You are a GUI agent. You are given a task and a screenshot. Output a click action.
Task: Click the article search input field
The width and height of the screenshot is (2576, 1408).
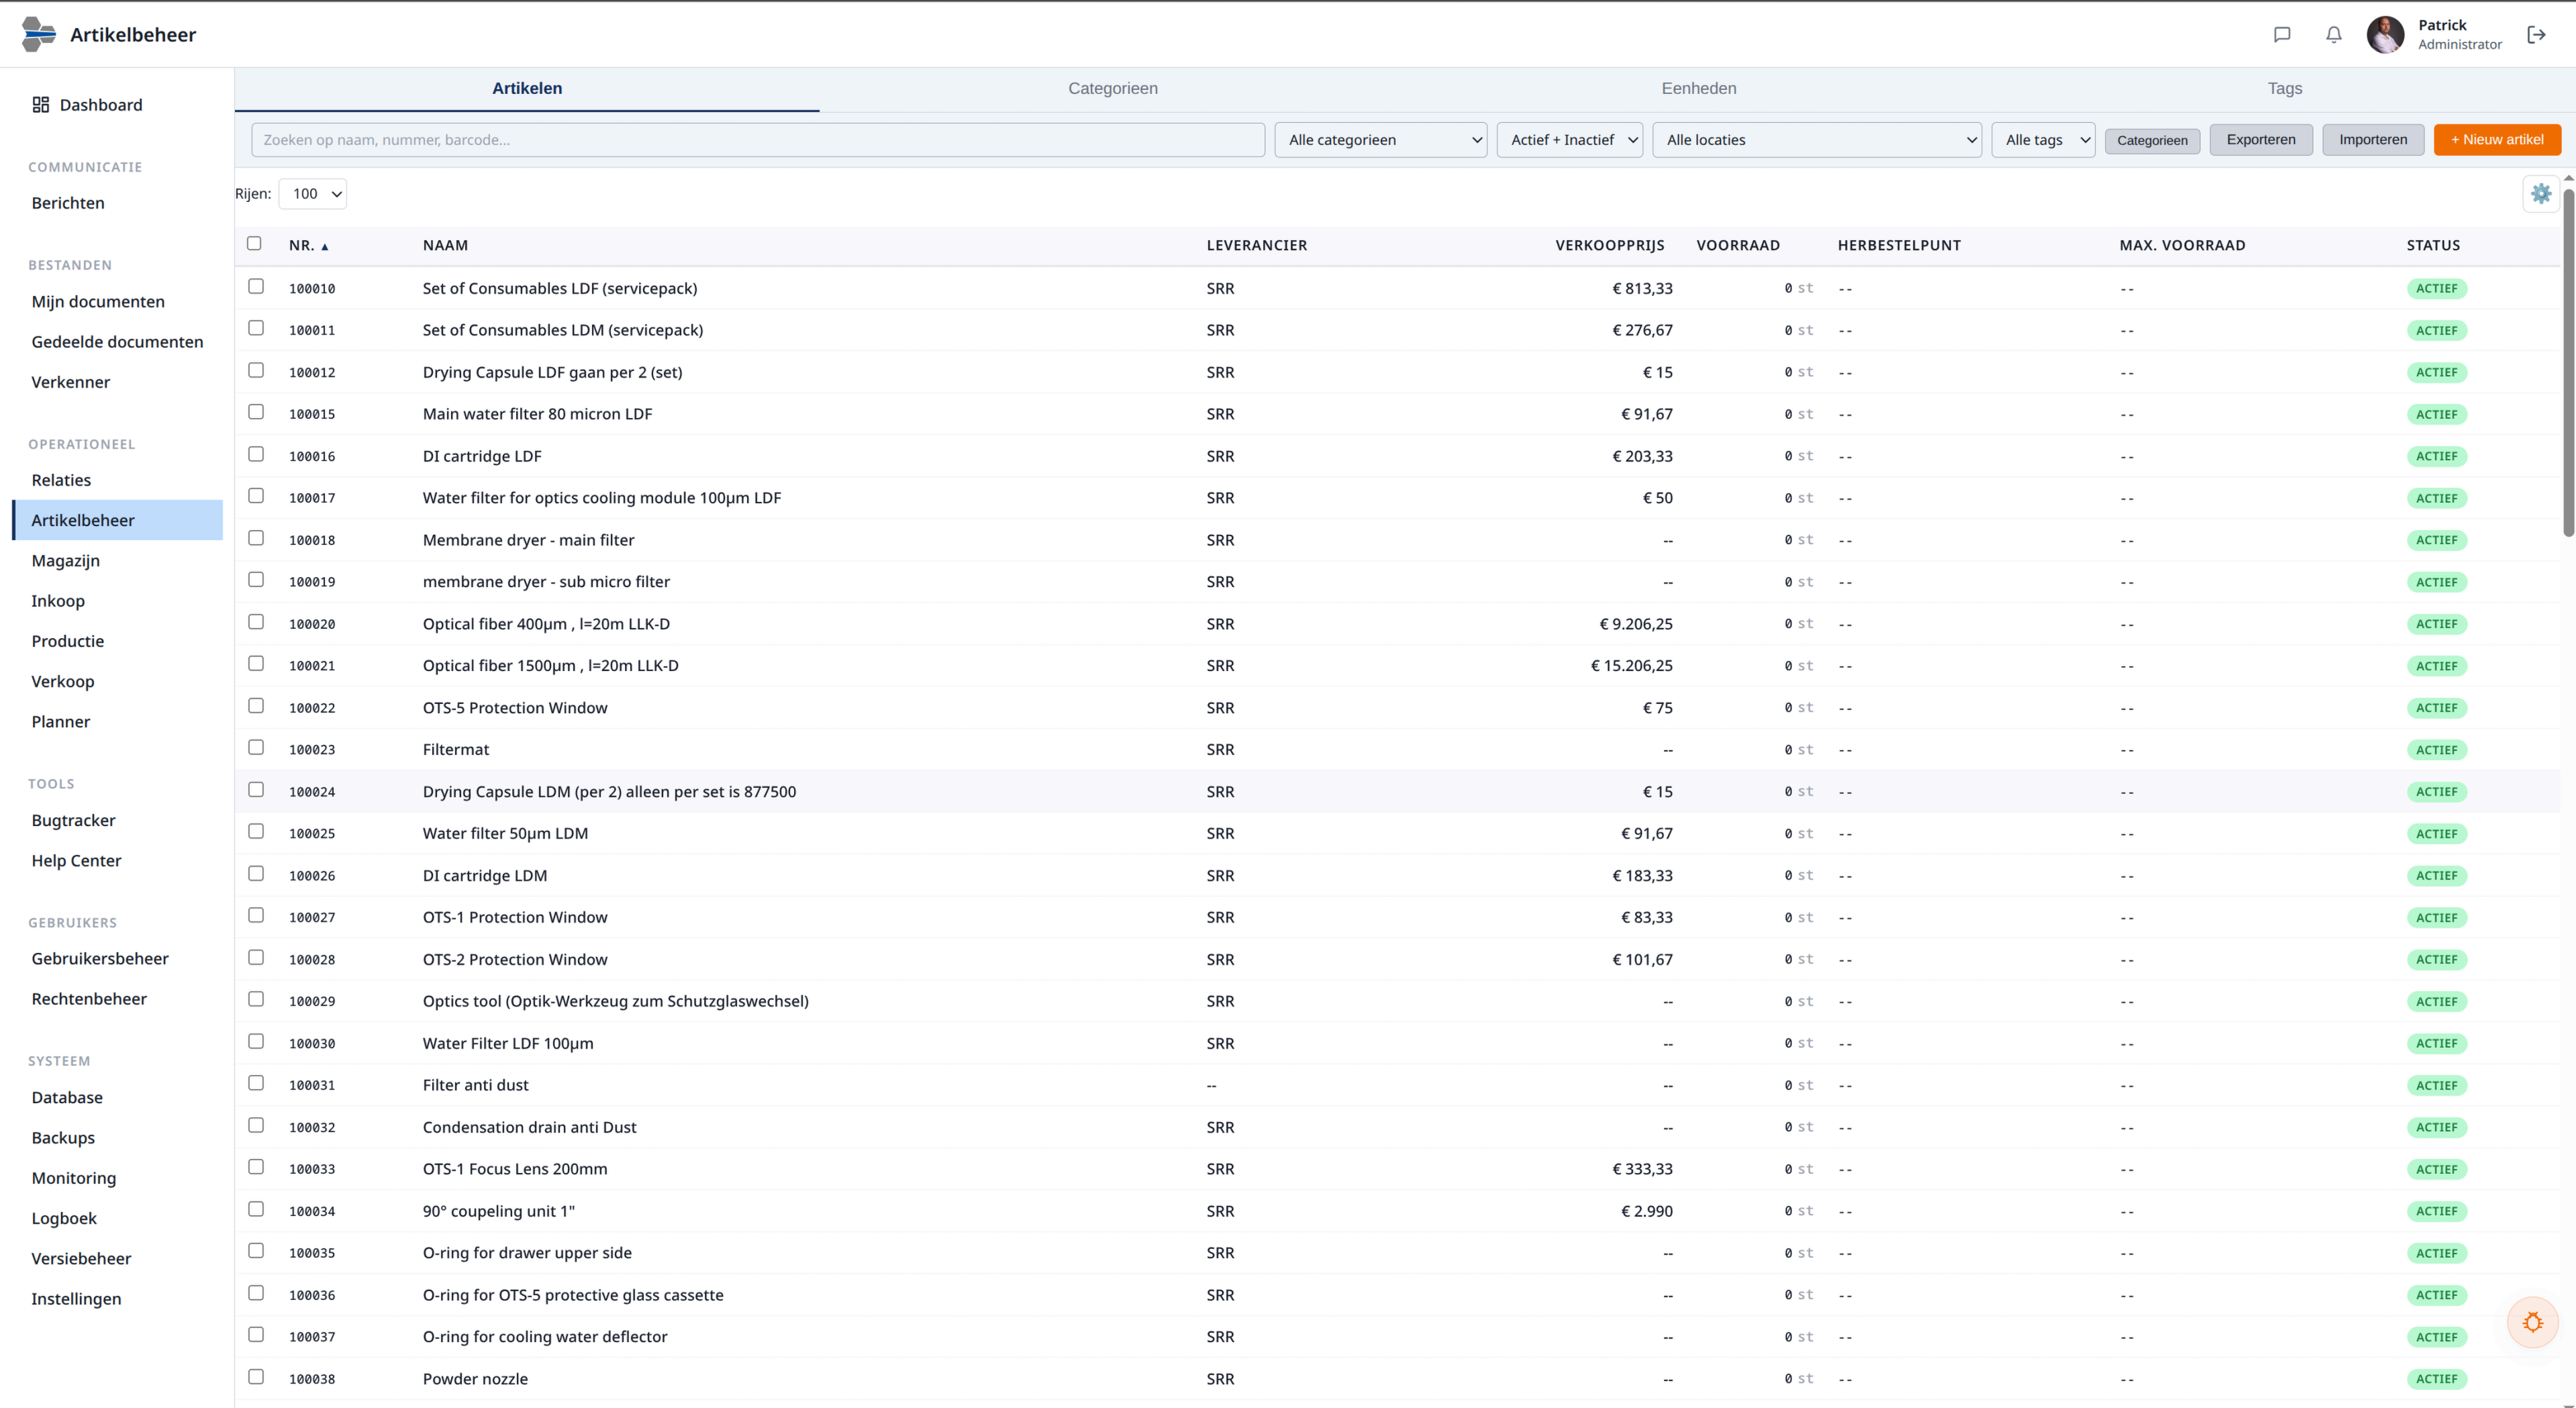[x=757, y=140]
